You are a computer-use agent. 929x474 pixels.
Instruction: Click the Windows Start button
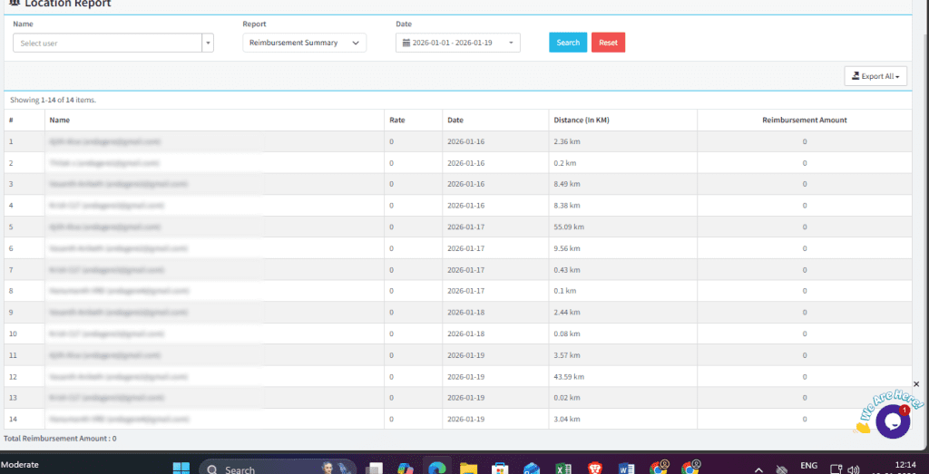[x=181, y=469]
